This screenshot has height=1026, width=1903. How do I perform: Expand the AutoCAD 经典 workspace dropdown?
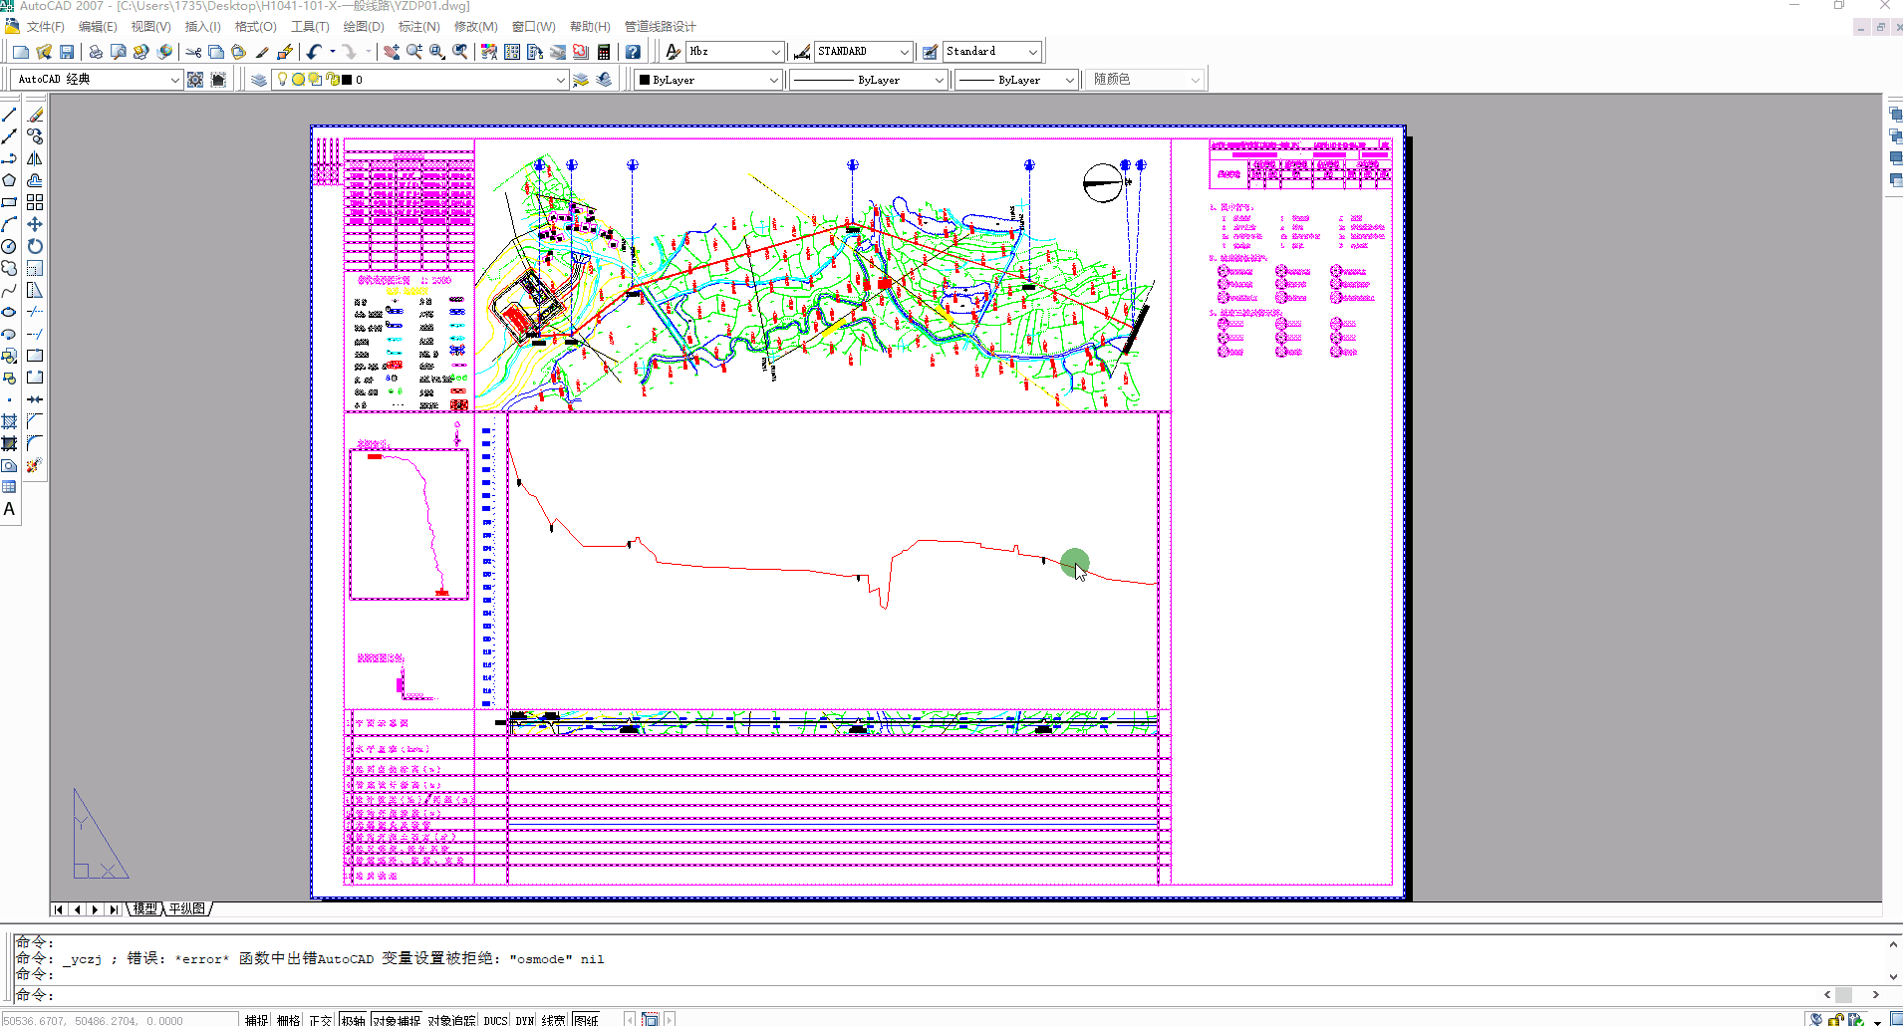(x=174, y=80)
